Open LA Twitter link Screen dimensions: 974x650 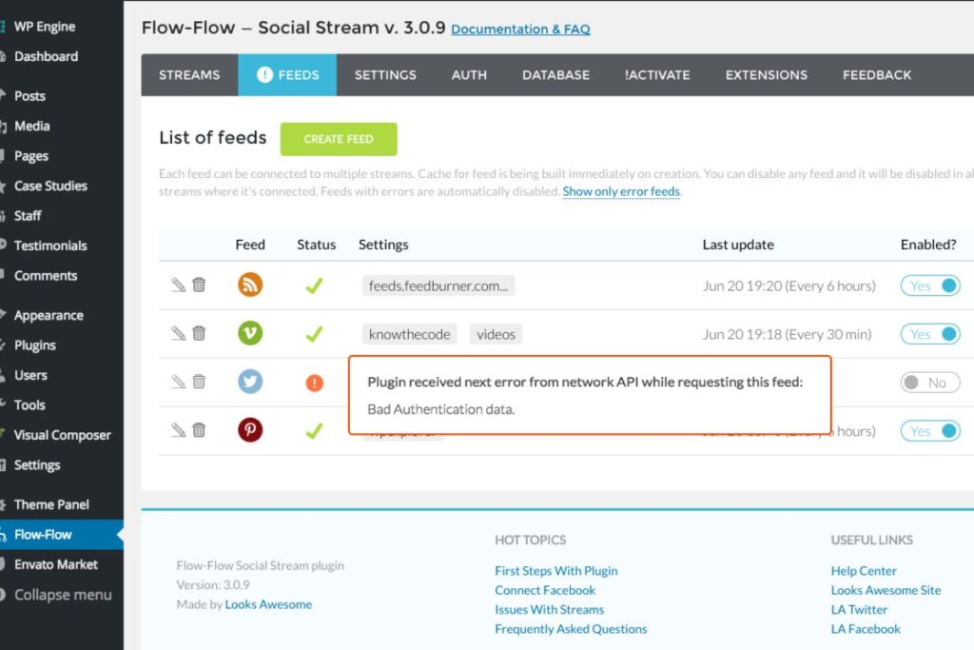pos(859,610)
